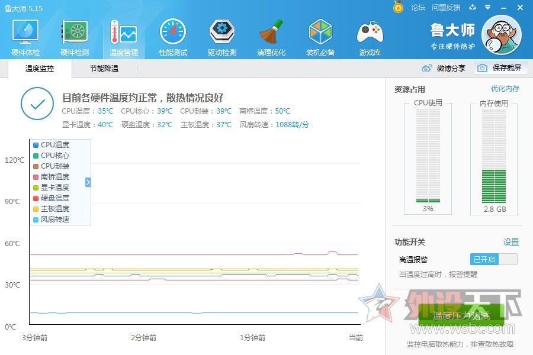Click the gold medal icon in title bar

(398, 7)
